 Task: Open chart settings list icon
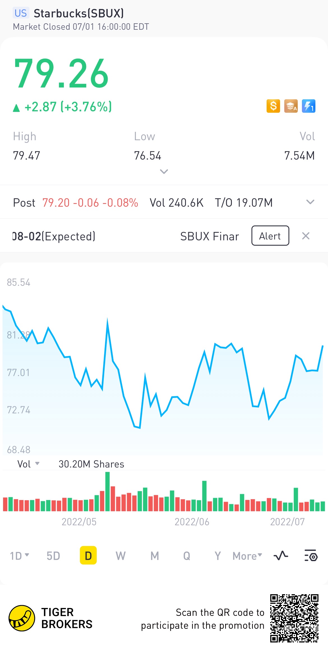pos(311,556)
